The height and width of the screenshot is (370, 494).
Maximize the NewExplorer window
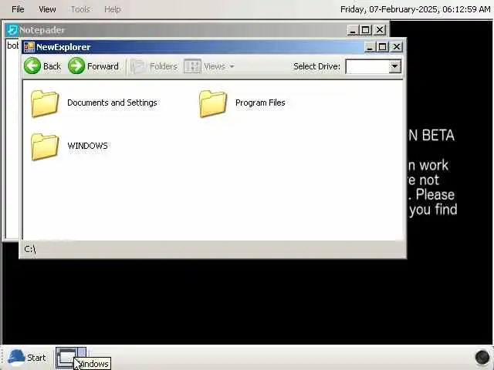(383, 47)
